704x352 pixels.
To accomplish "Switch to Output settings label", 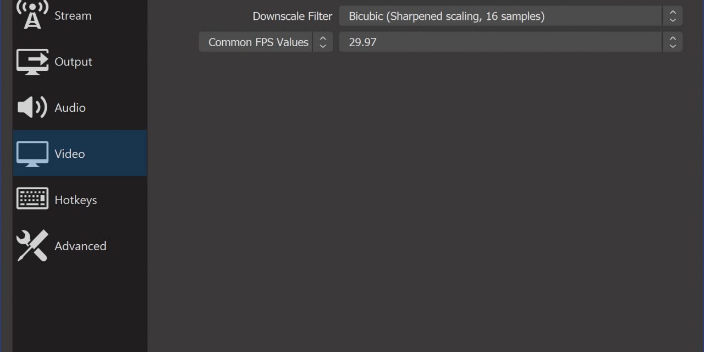I will [x=73, y=62].
